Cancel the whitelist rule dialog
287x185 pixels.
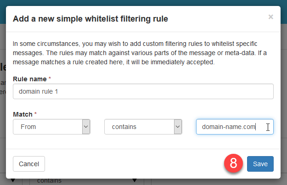(x=29, y=164)
